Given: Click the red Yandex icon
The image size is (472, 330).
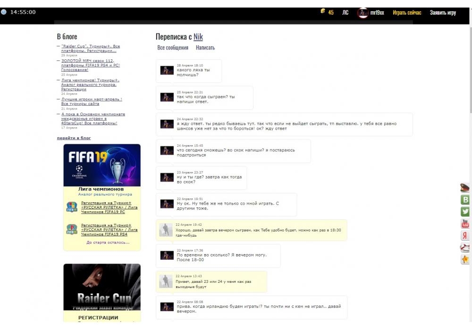Looking at the screenshot, I should 465,236.
